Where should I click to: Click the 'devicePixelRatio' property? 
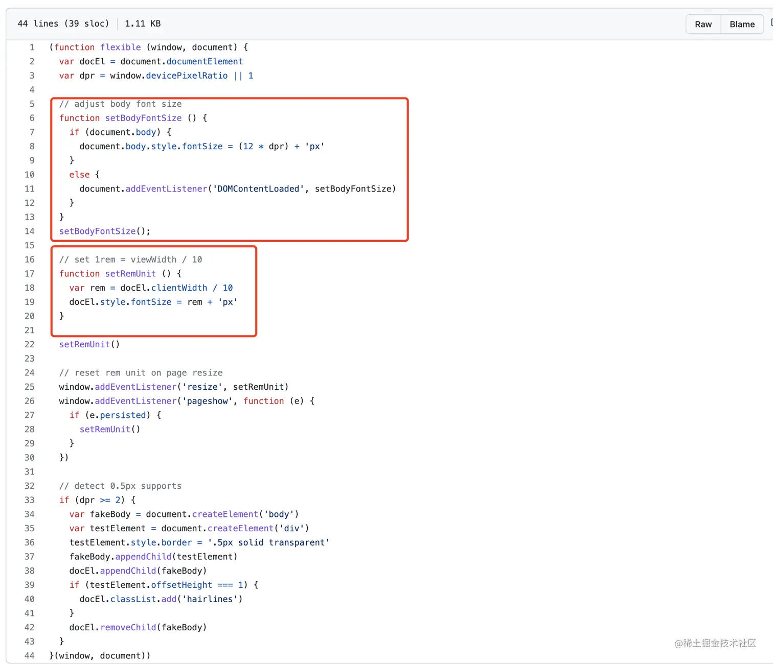coord(187,76)
